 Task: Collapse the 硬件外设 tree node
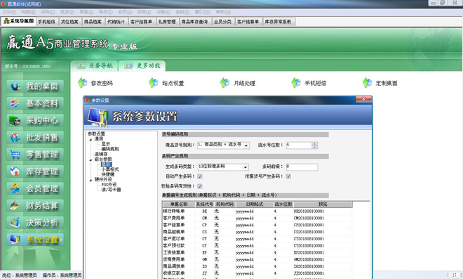click(x=90, y=180)
